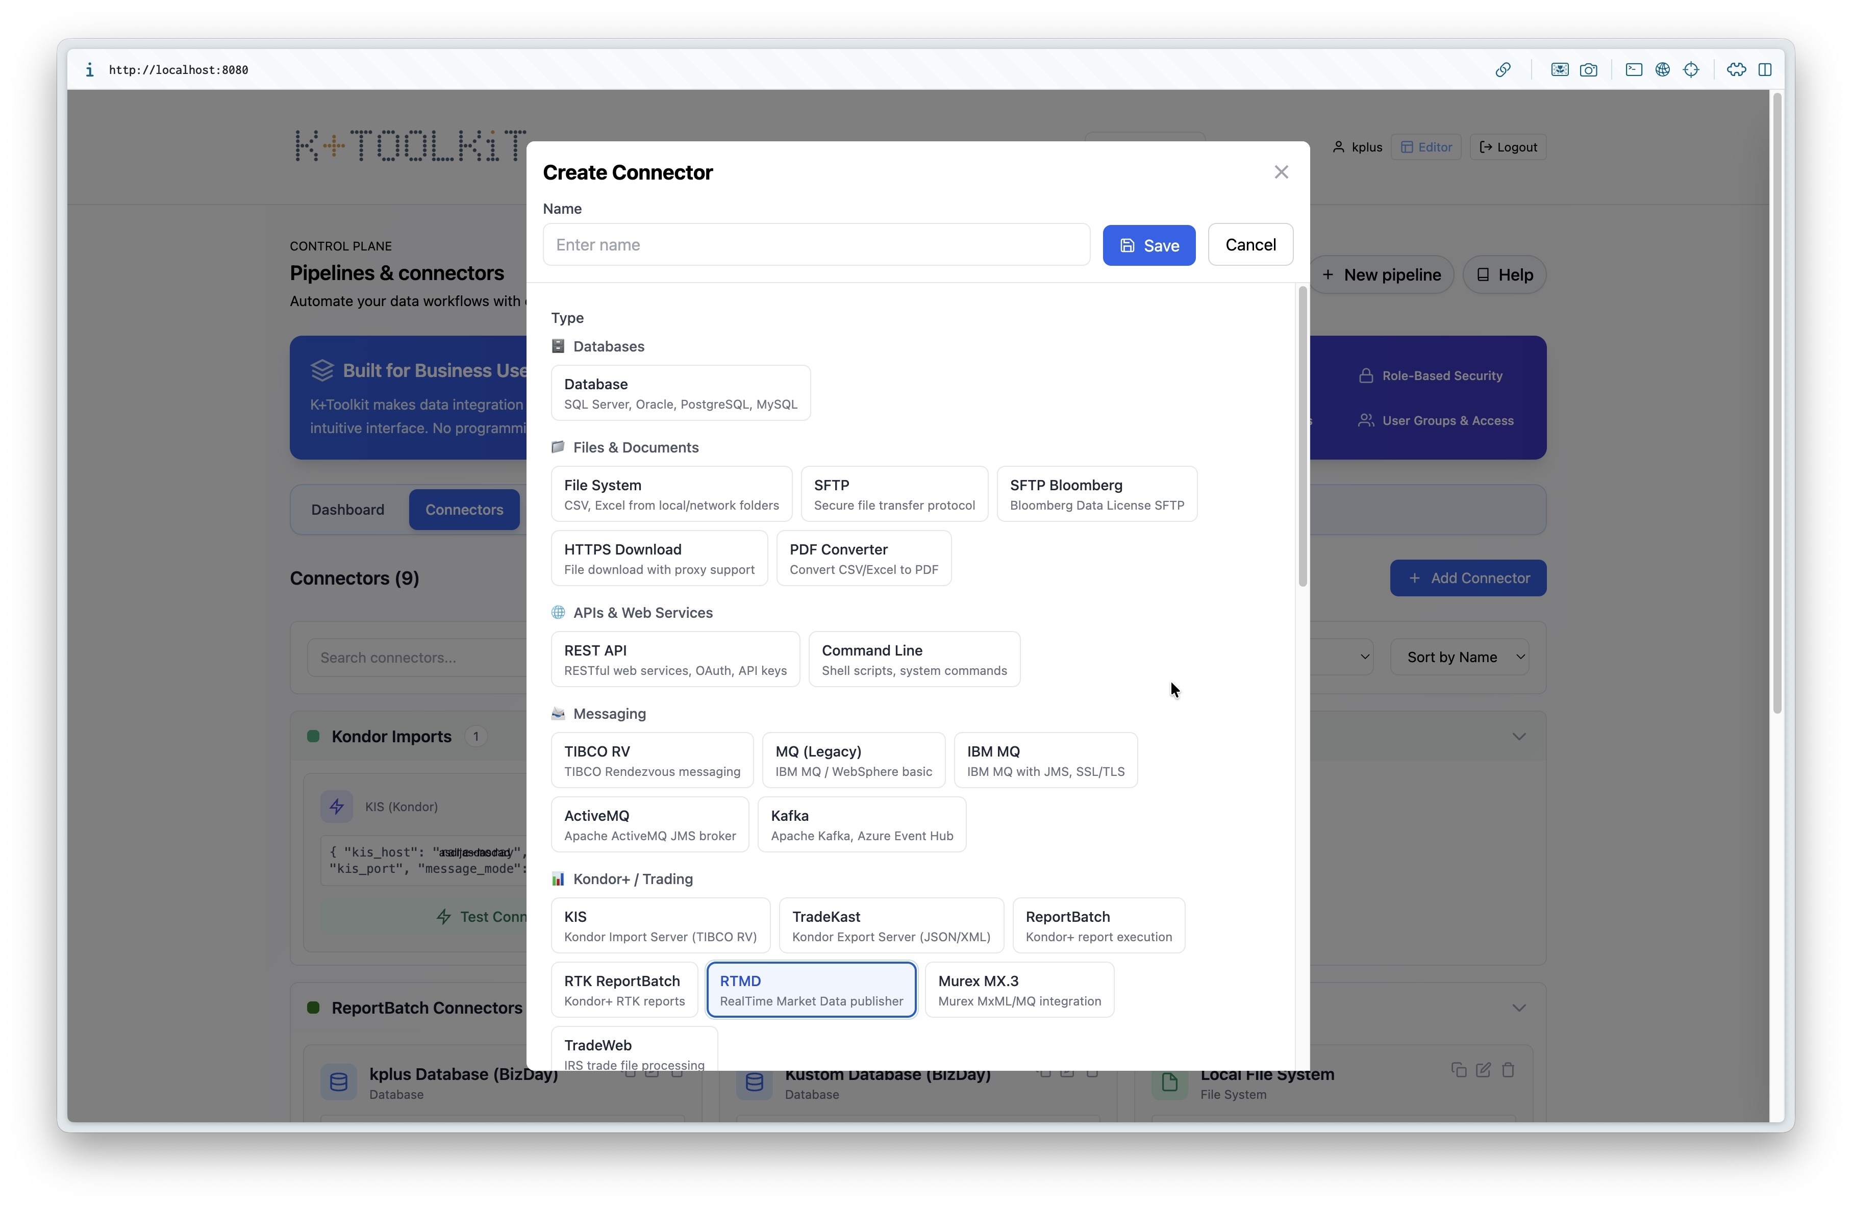Click the crosshair target icon in toolbar
This screenshot has height=1208, width=1852.
click(1691, 70)
